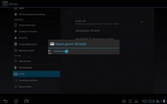Screen dimensions: 167x104
Task: Tap the Developer options braces icon
Action: (16, 80)
